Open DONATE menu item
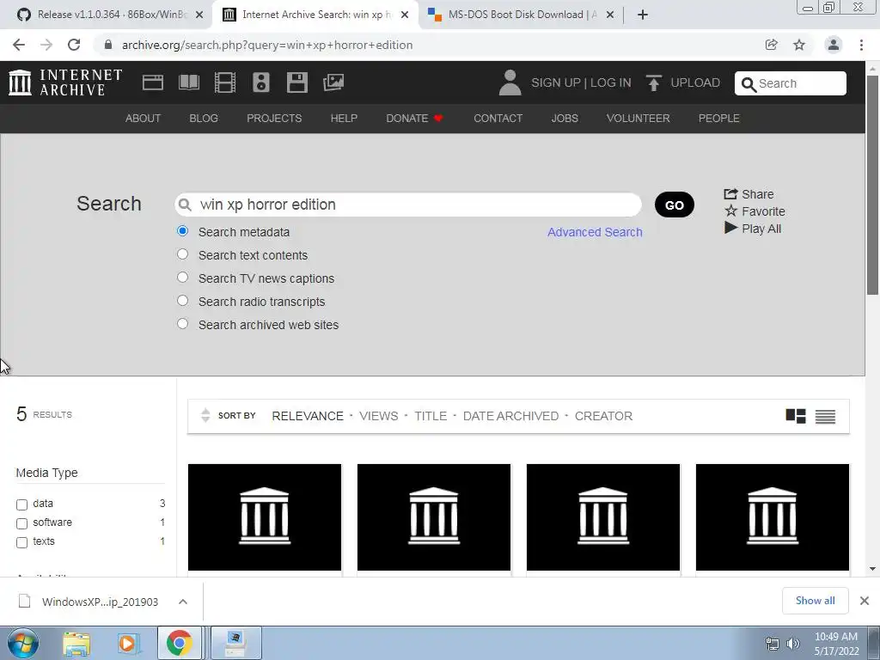The image size is (880, 660). 414,119
